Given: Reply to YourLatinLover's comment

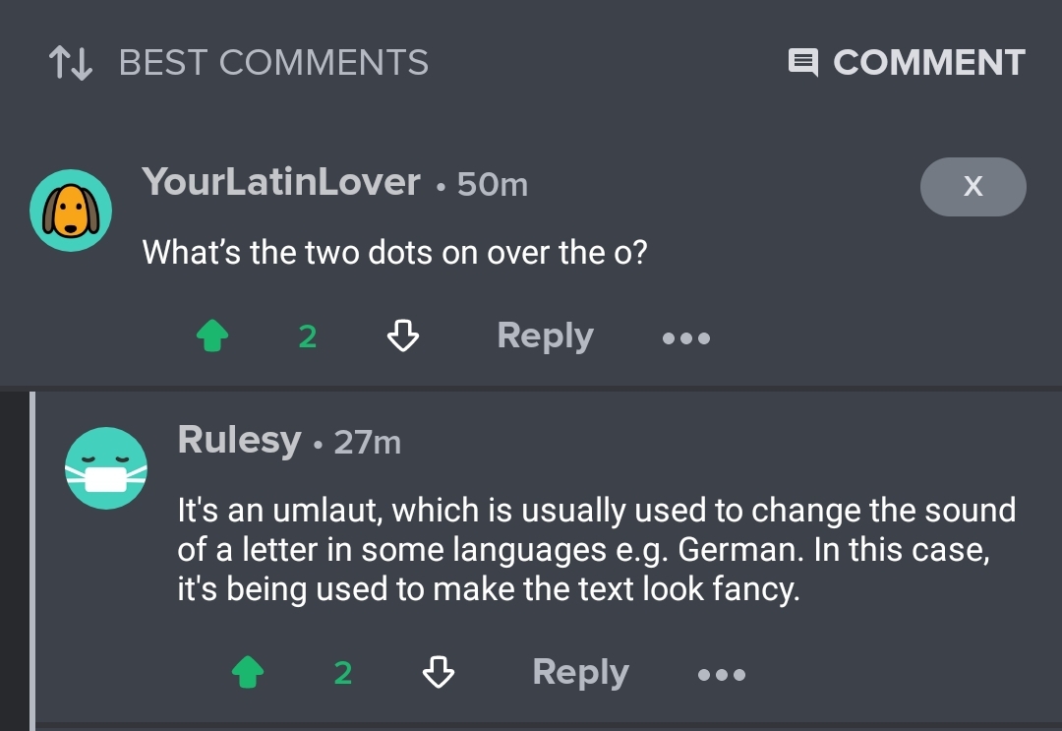Looking at the screenshot, I should click(545, 336).
